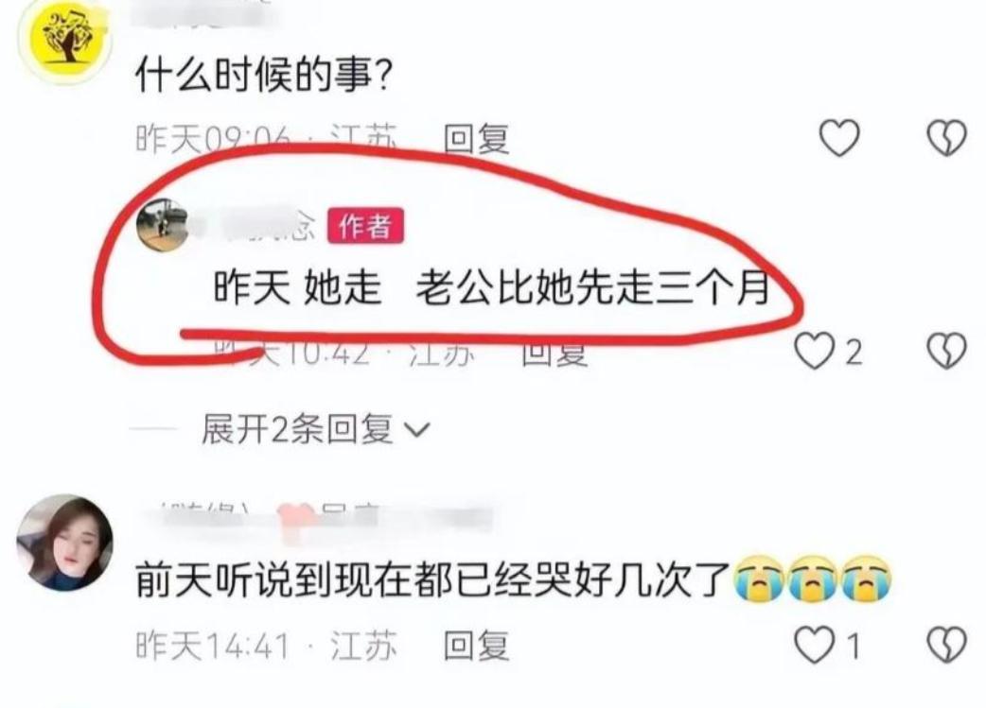Tap the red 作者 badge

pos(365,226)
